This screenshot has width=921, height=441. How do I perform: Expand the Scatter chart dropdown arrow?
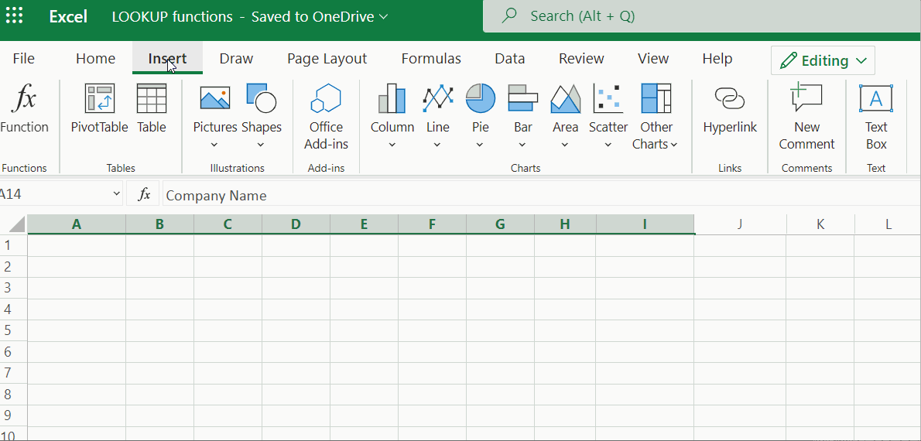[x=608, y=145]
